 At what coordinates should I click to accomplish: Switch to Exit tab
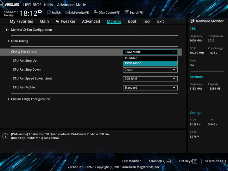(x=161, y=22)
